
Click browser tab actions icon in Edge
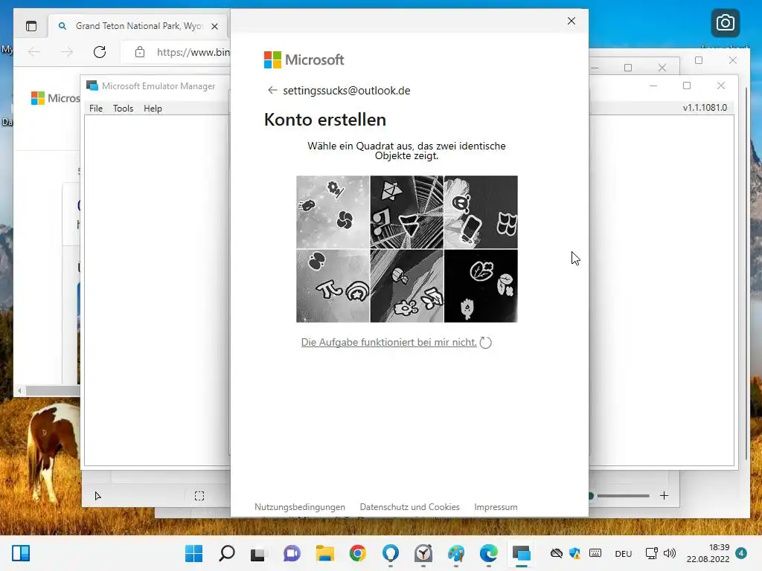click(x=31, y=26)
